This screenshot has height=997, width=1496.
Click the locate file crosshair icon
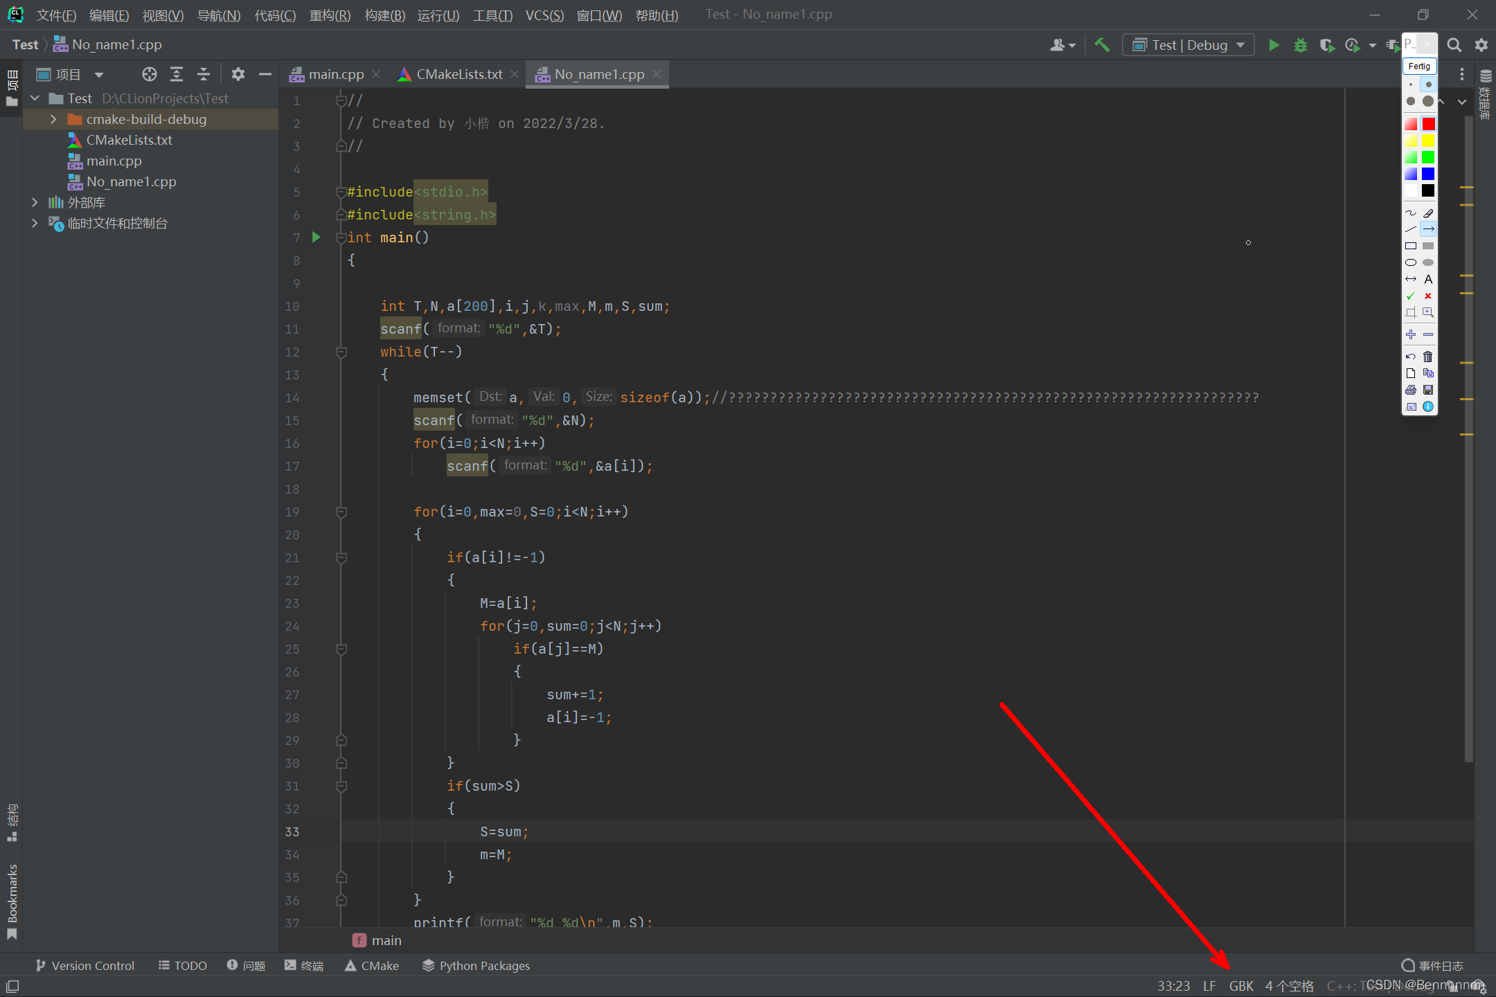tap(149, 74)
